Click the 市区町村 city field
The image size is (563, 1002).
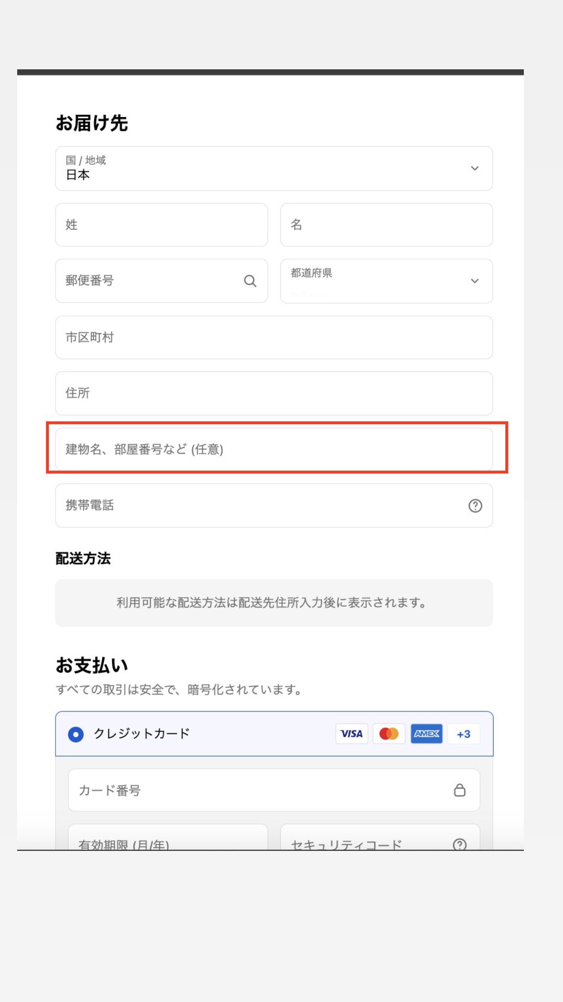pyautogui.click(x=274, y=338)
